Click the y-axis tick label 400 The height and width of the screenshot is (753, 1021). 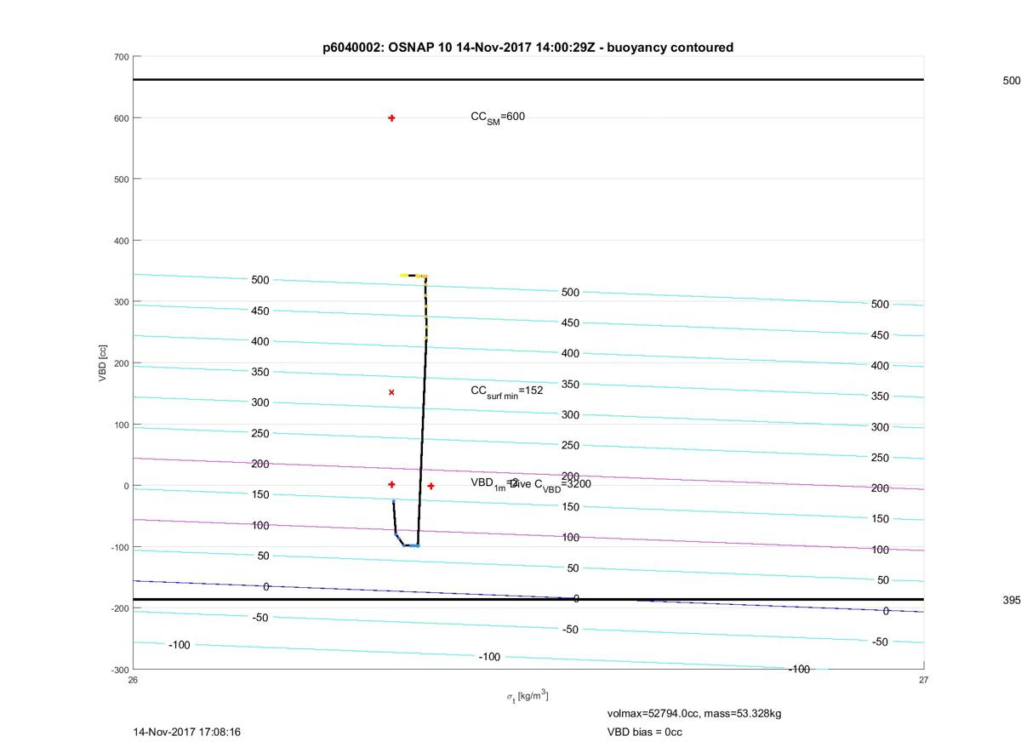(122, 241)
